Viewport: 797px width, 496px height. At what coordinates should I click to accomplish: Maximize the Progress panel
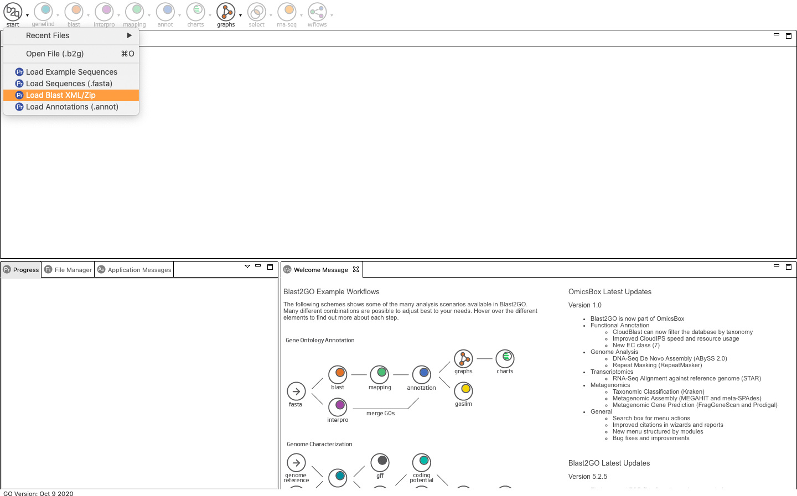pyautogui.click(x=270, y=267)
